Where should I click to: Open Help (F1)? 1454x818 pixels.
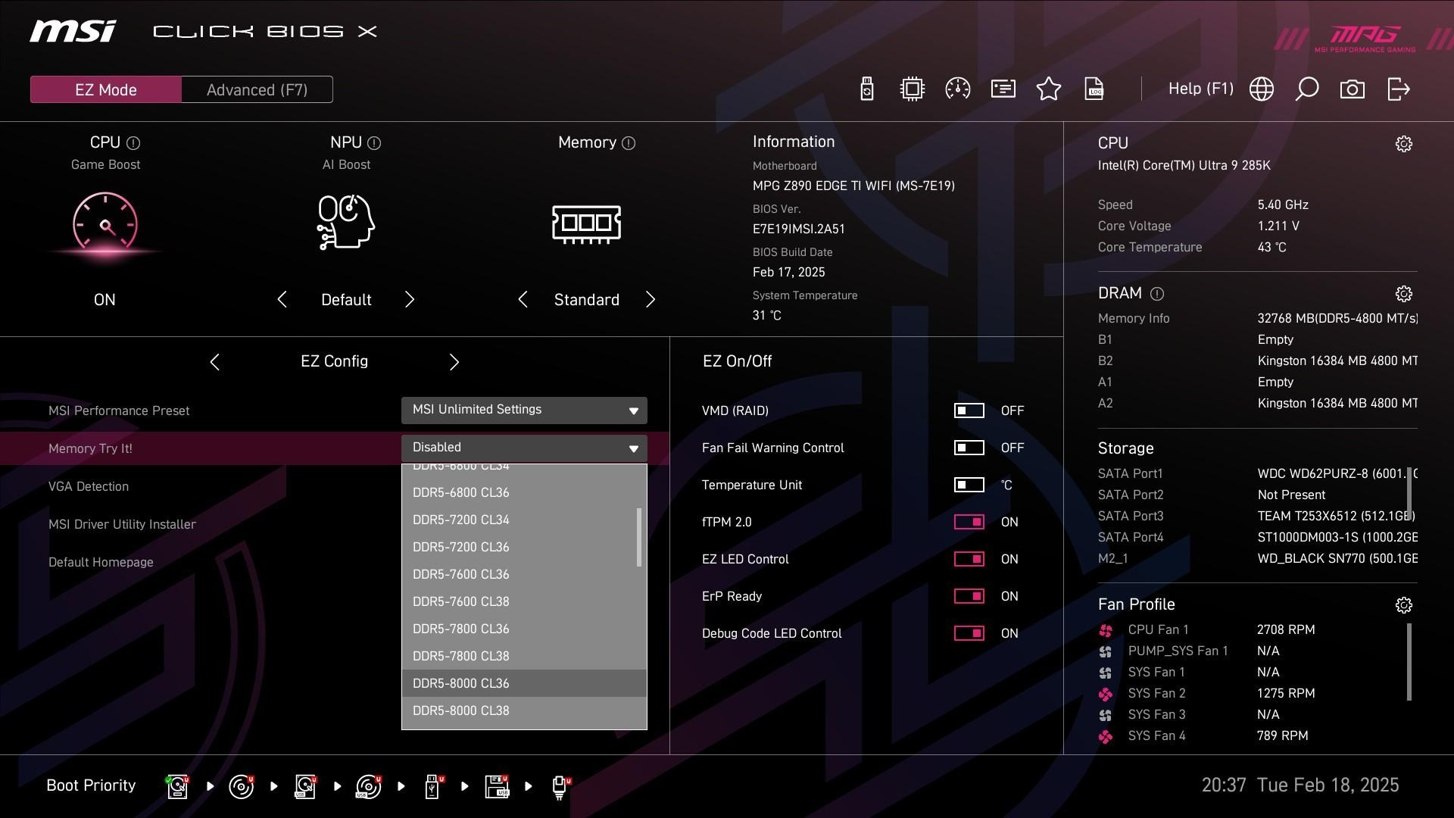pos(1201,89)
